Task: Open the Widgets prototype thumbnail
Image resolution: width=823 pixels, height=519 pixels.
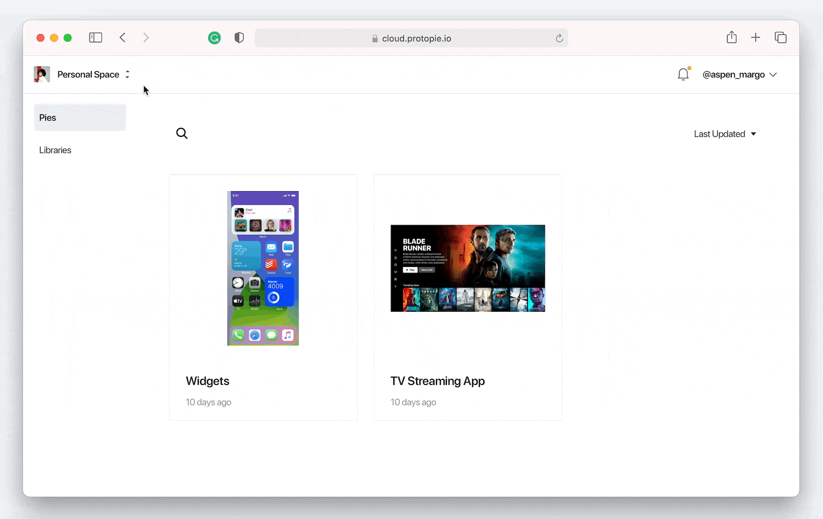Action: point(263,268)
